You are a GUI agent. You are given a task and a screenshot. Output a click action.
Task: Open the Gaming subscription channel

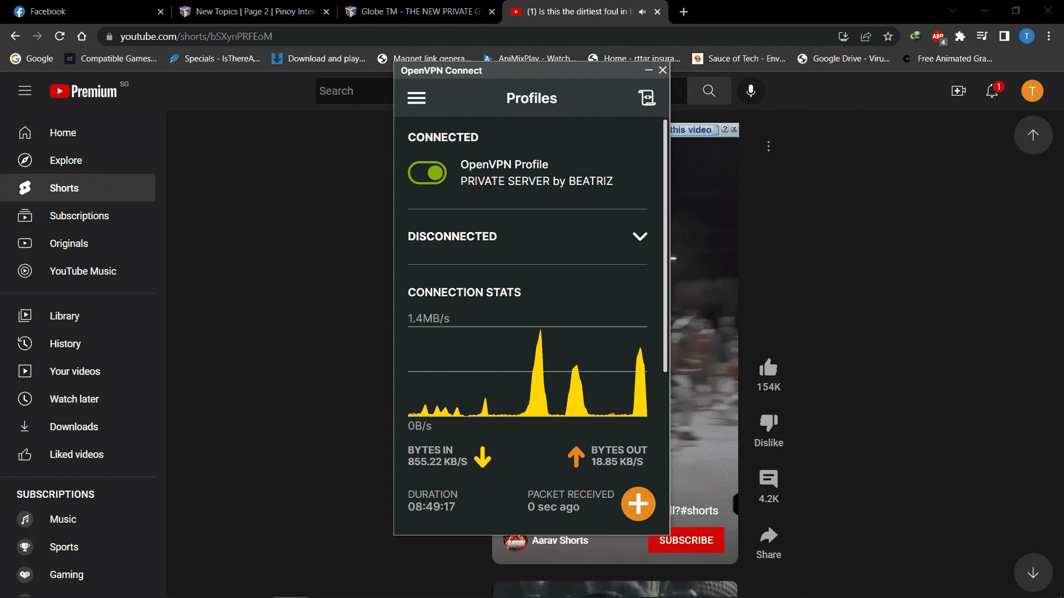[78, 575]
